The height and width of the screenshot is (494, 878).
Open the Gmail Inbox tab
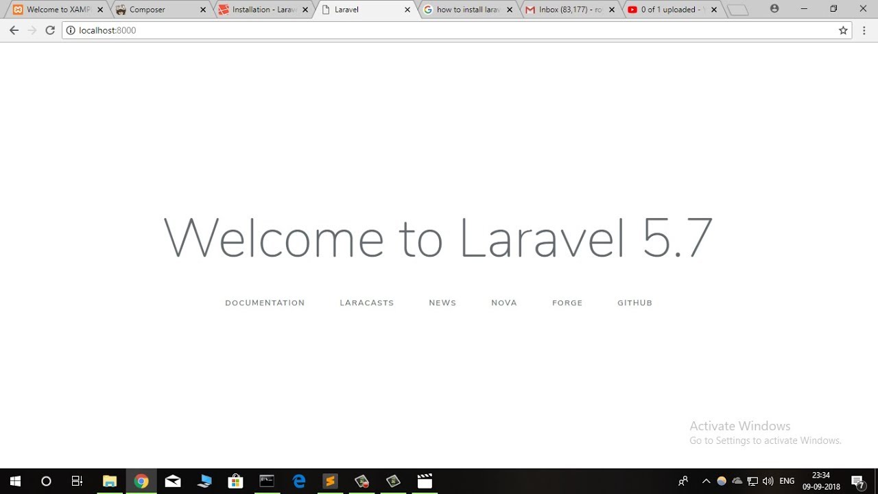pos(569,10)
